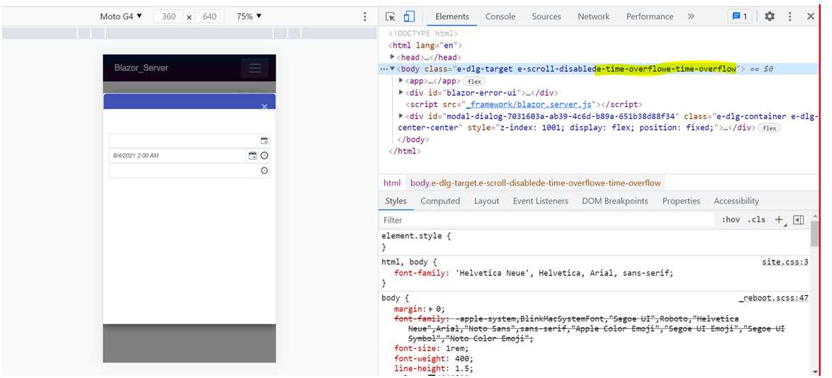This screenshot has height=378, width=832.
Task: Open the issues counter badge showing 1
Action: [x=740, y=16]
